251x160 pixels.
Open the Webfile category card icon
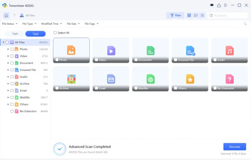click(x=150, y=79)
